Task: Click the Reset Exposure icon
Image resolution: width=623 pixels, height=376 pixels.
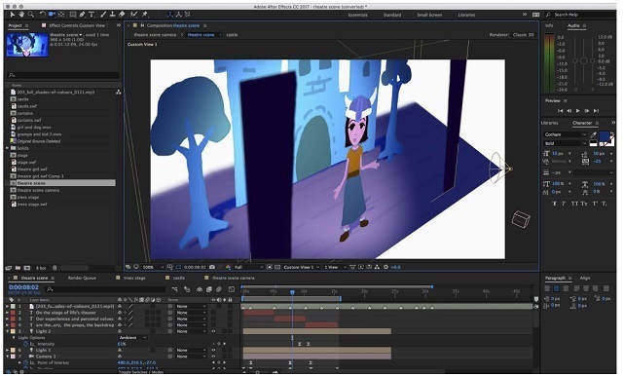Action: [x=385, y=267]
